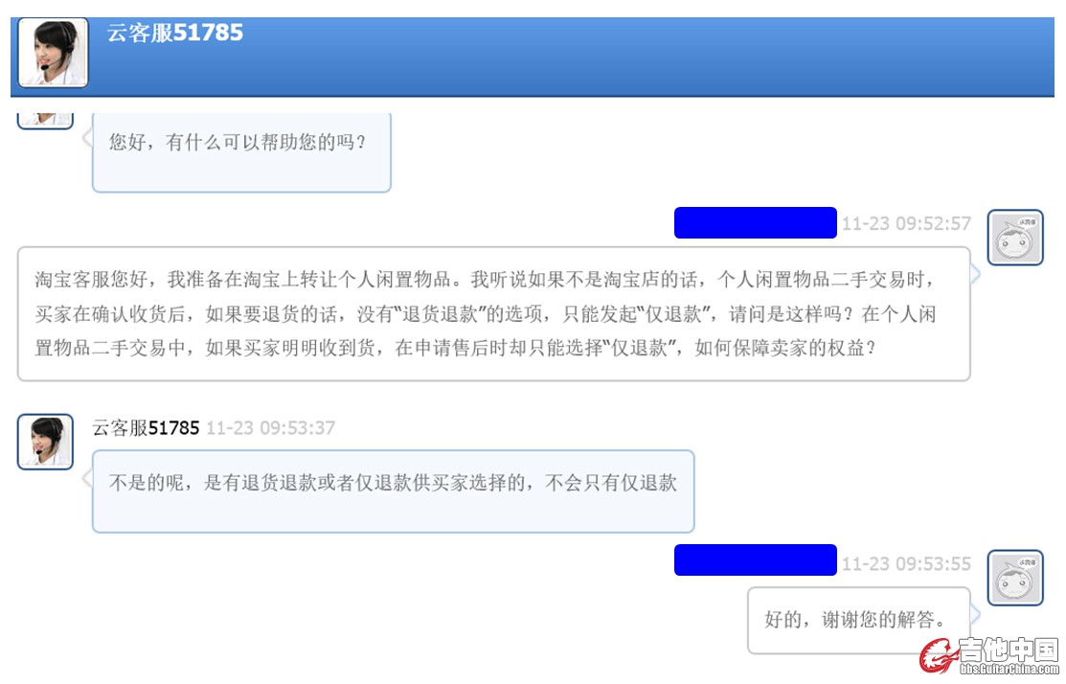Open the bbs.GuitarChina.com watermark link

(1009, 669)
